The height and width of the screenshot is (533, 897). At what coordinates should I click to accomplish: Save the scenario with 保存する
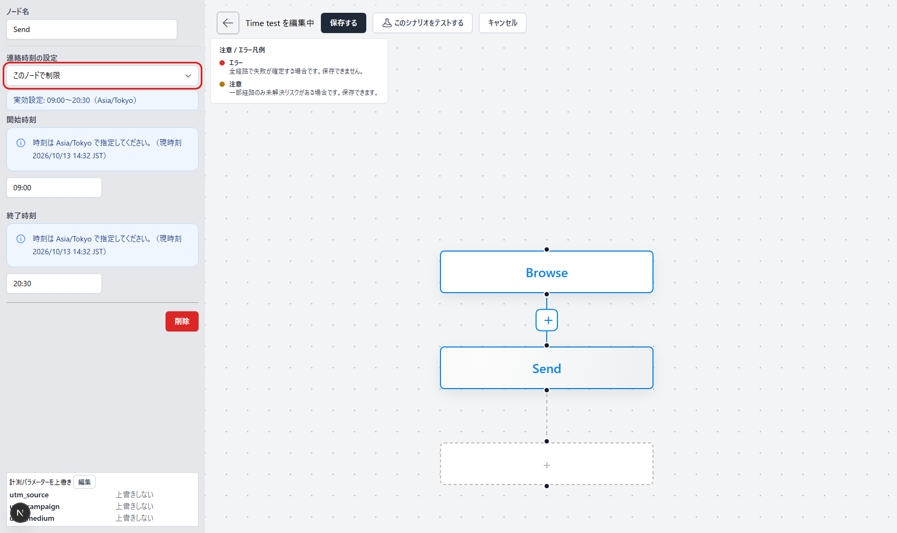[343, 23]
